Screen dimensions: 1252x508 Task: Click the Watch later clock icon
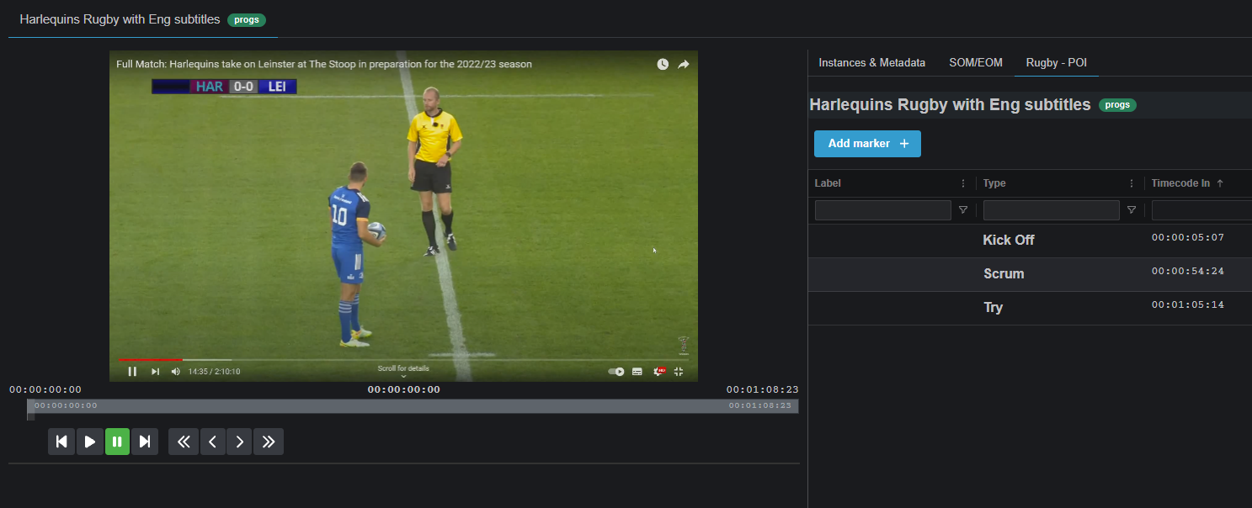coord(663,64)
